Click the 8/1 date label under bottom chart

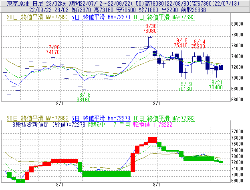(x=59, y=185)
